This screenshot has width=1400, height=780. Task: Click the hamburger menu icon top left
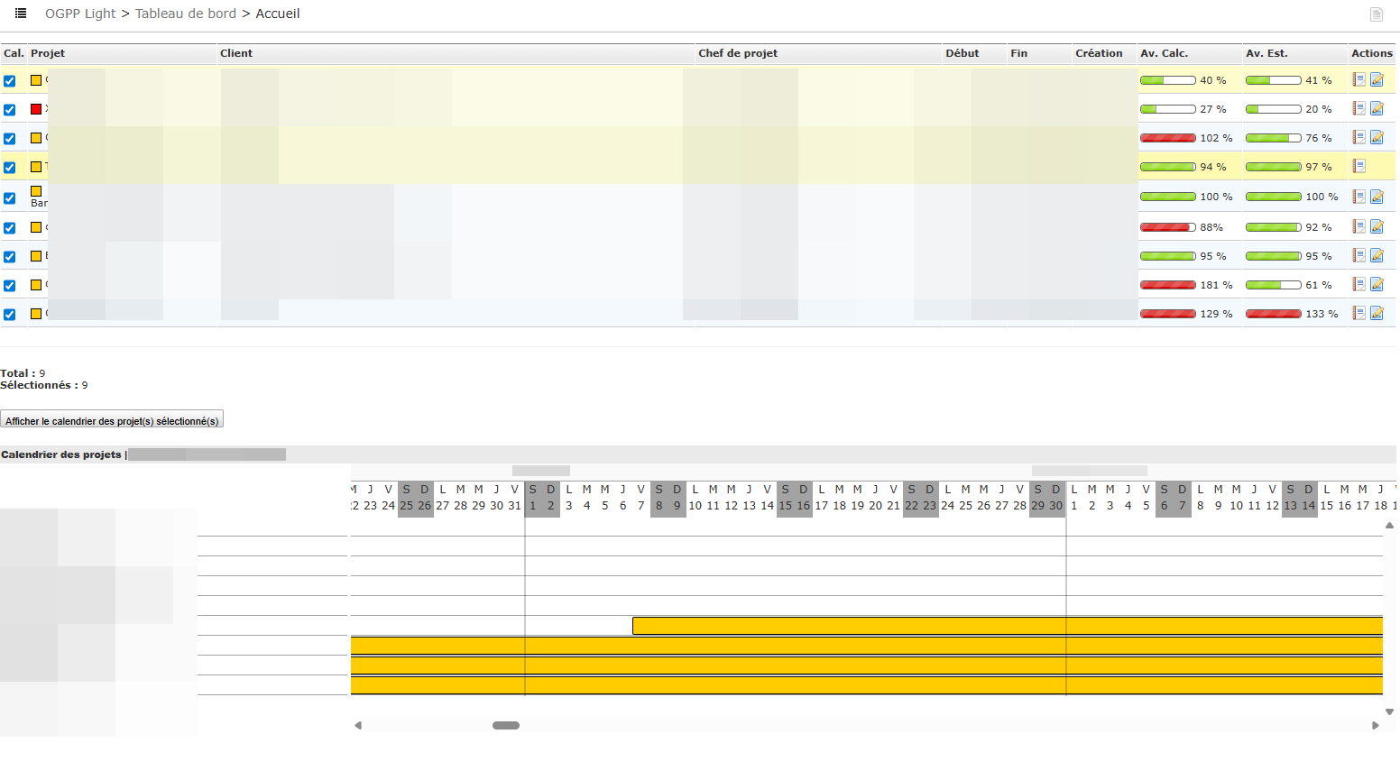[x=19, y=13]
